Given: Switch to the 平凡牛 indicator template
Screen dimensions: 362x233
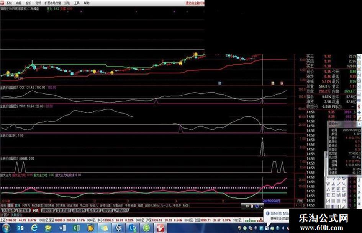Looking at the screenshot, I should tap(177, 205).
